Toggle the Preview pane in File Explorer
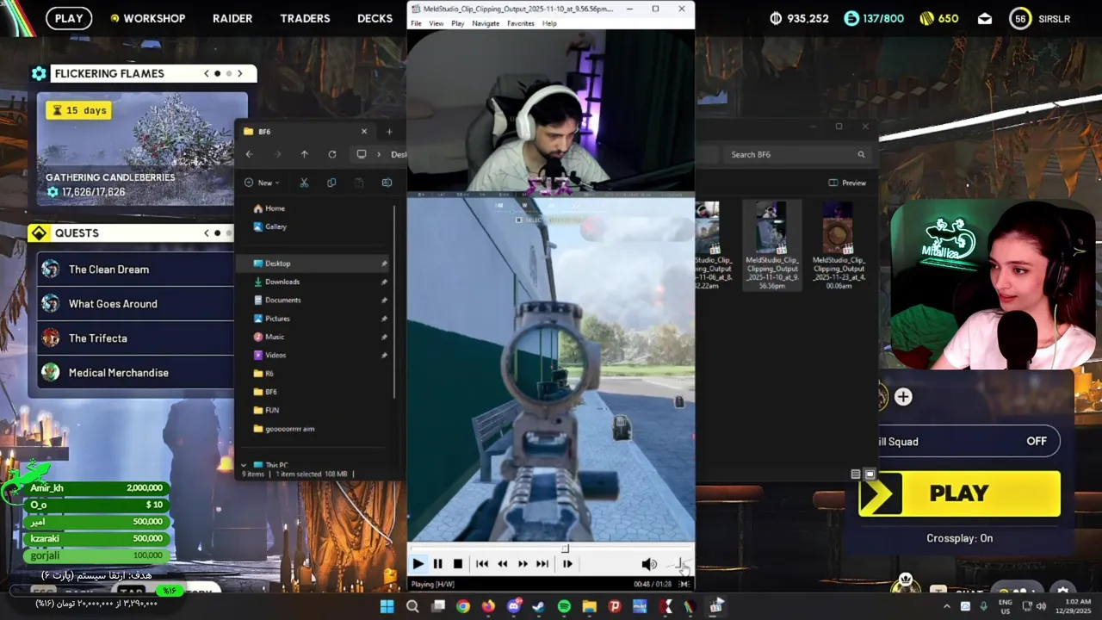 coord(847,183)
